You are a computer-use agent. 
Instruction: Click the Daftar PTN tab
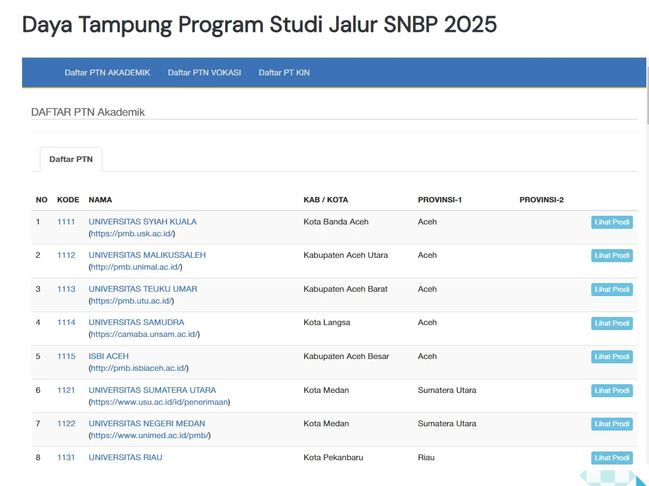tap(71, 159)
